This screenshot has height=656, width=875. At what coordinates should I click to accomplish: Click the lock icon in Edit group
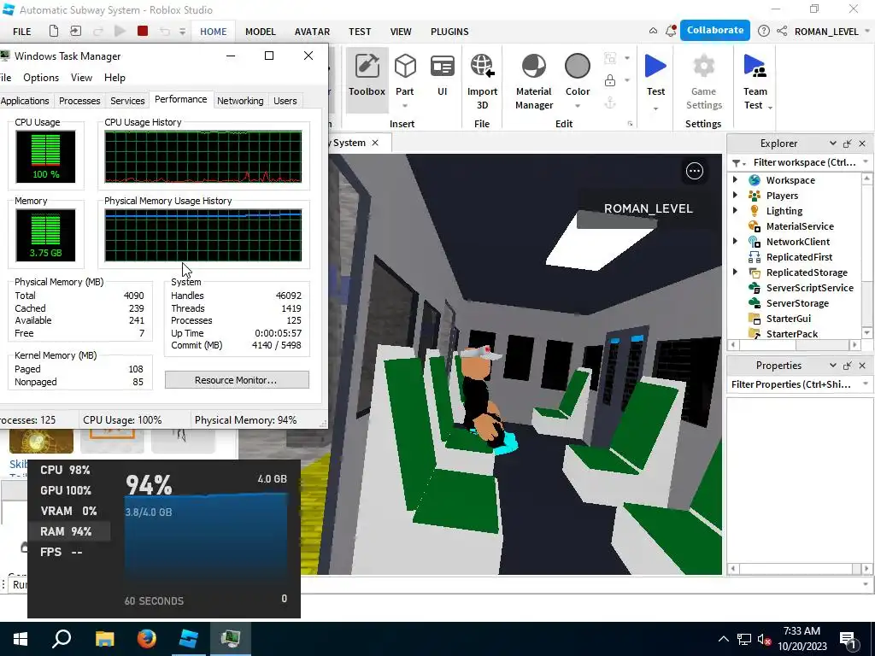(x=610, y=80)
